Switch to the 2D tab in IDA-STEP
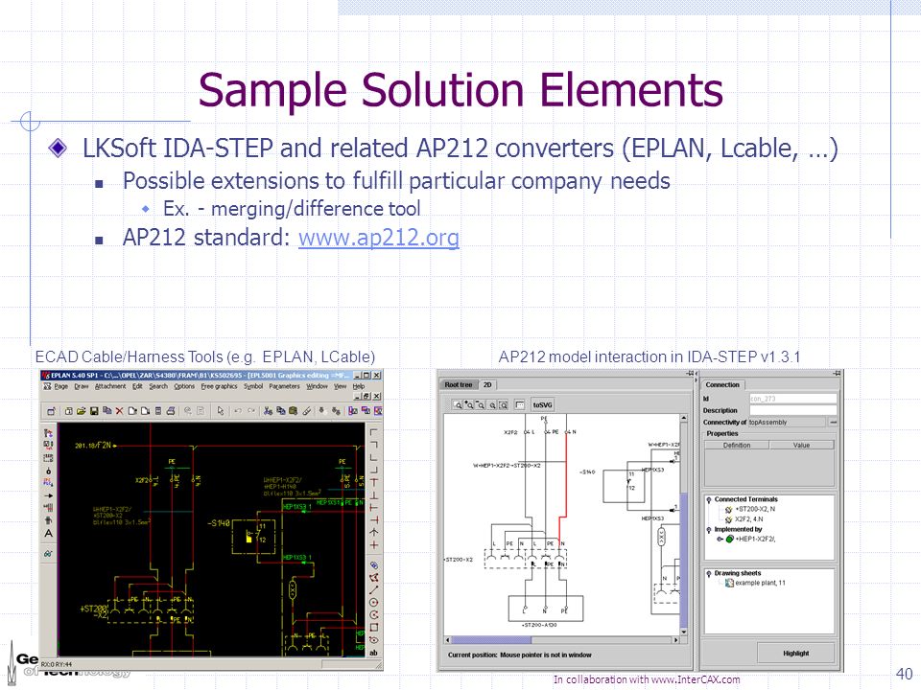 (487, 385)
